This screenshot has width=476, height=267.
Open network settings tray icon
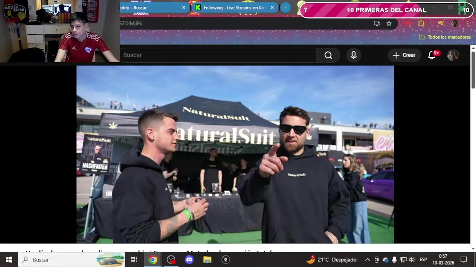click(403, 260)
